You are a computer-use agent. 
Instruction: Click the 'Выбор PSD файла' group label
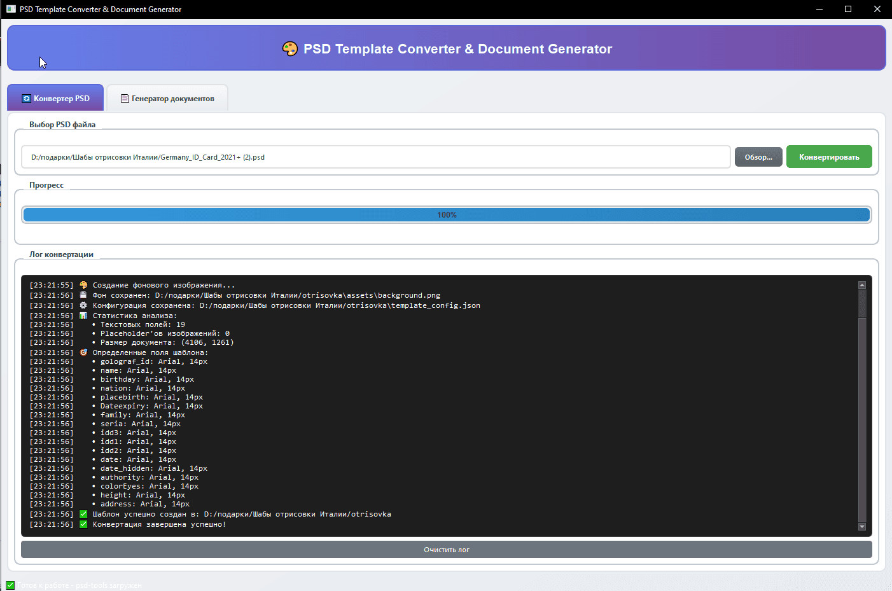point(62,125)
